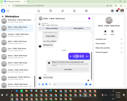
Task: Open the Groups icon in top navigation
Action: point(86,11)
